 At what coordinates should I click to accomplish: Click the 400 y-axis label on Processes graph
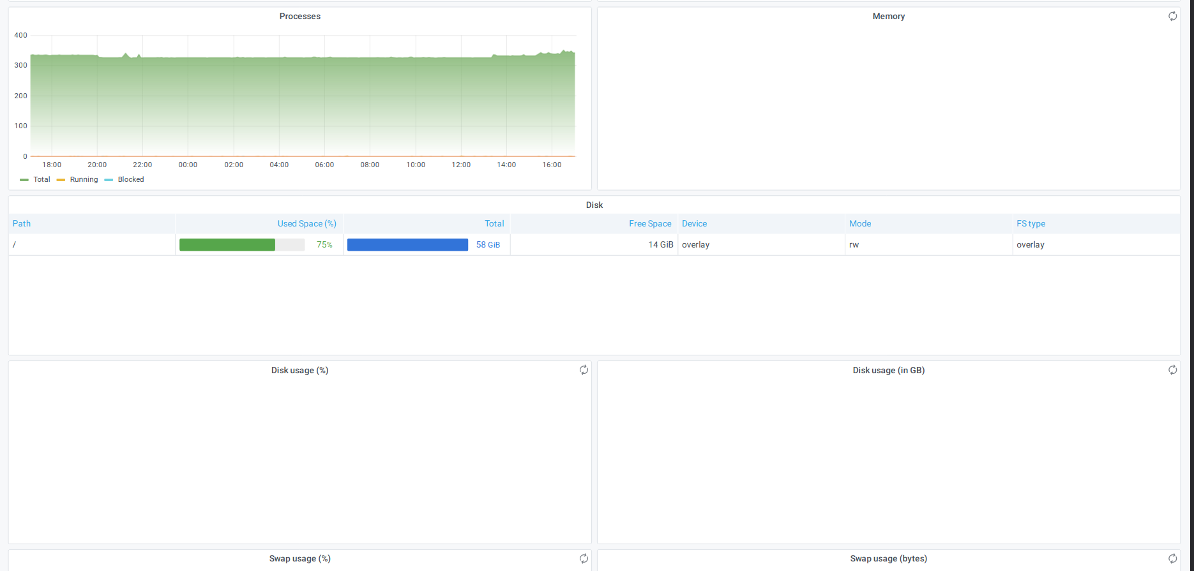point(20,35)
